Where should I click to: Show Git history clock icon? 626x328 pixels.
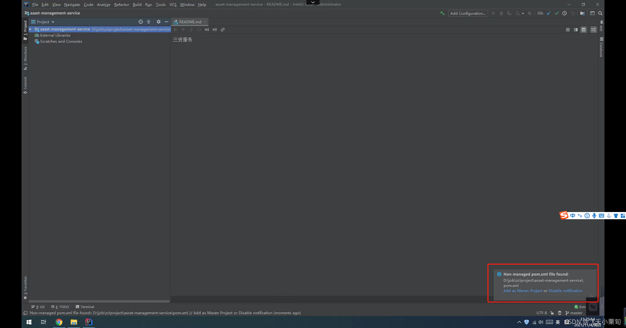click(565, 13)
